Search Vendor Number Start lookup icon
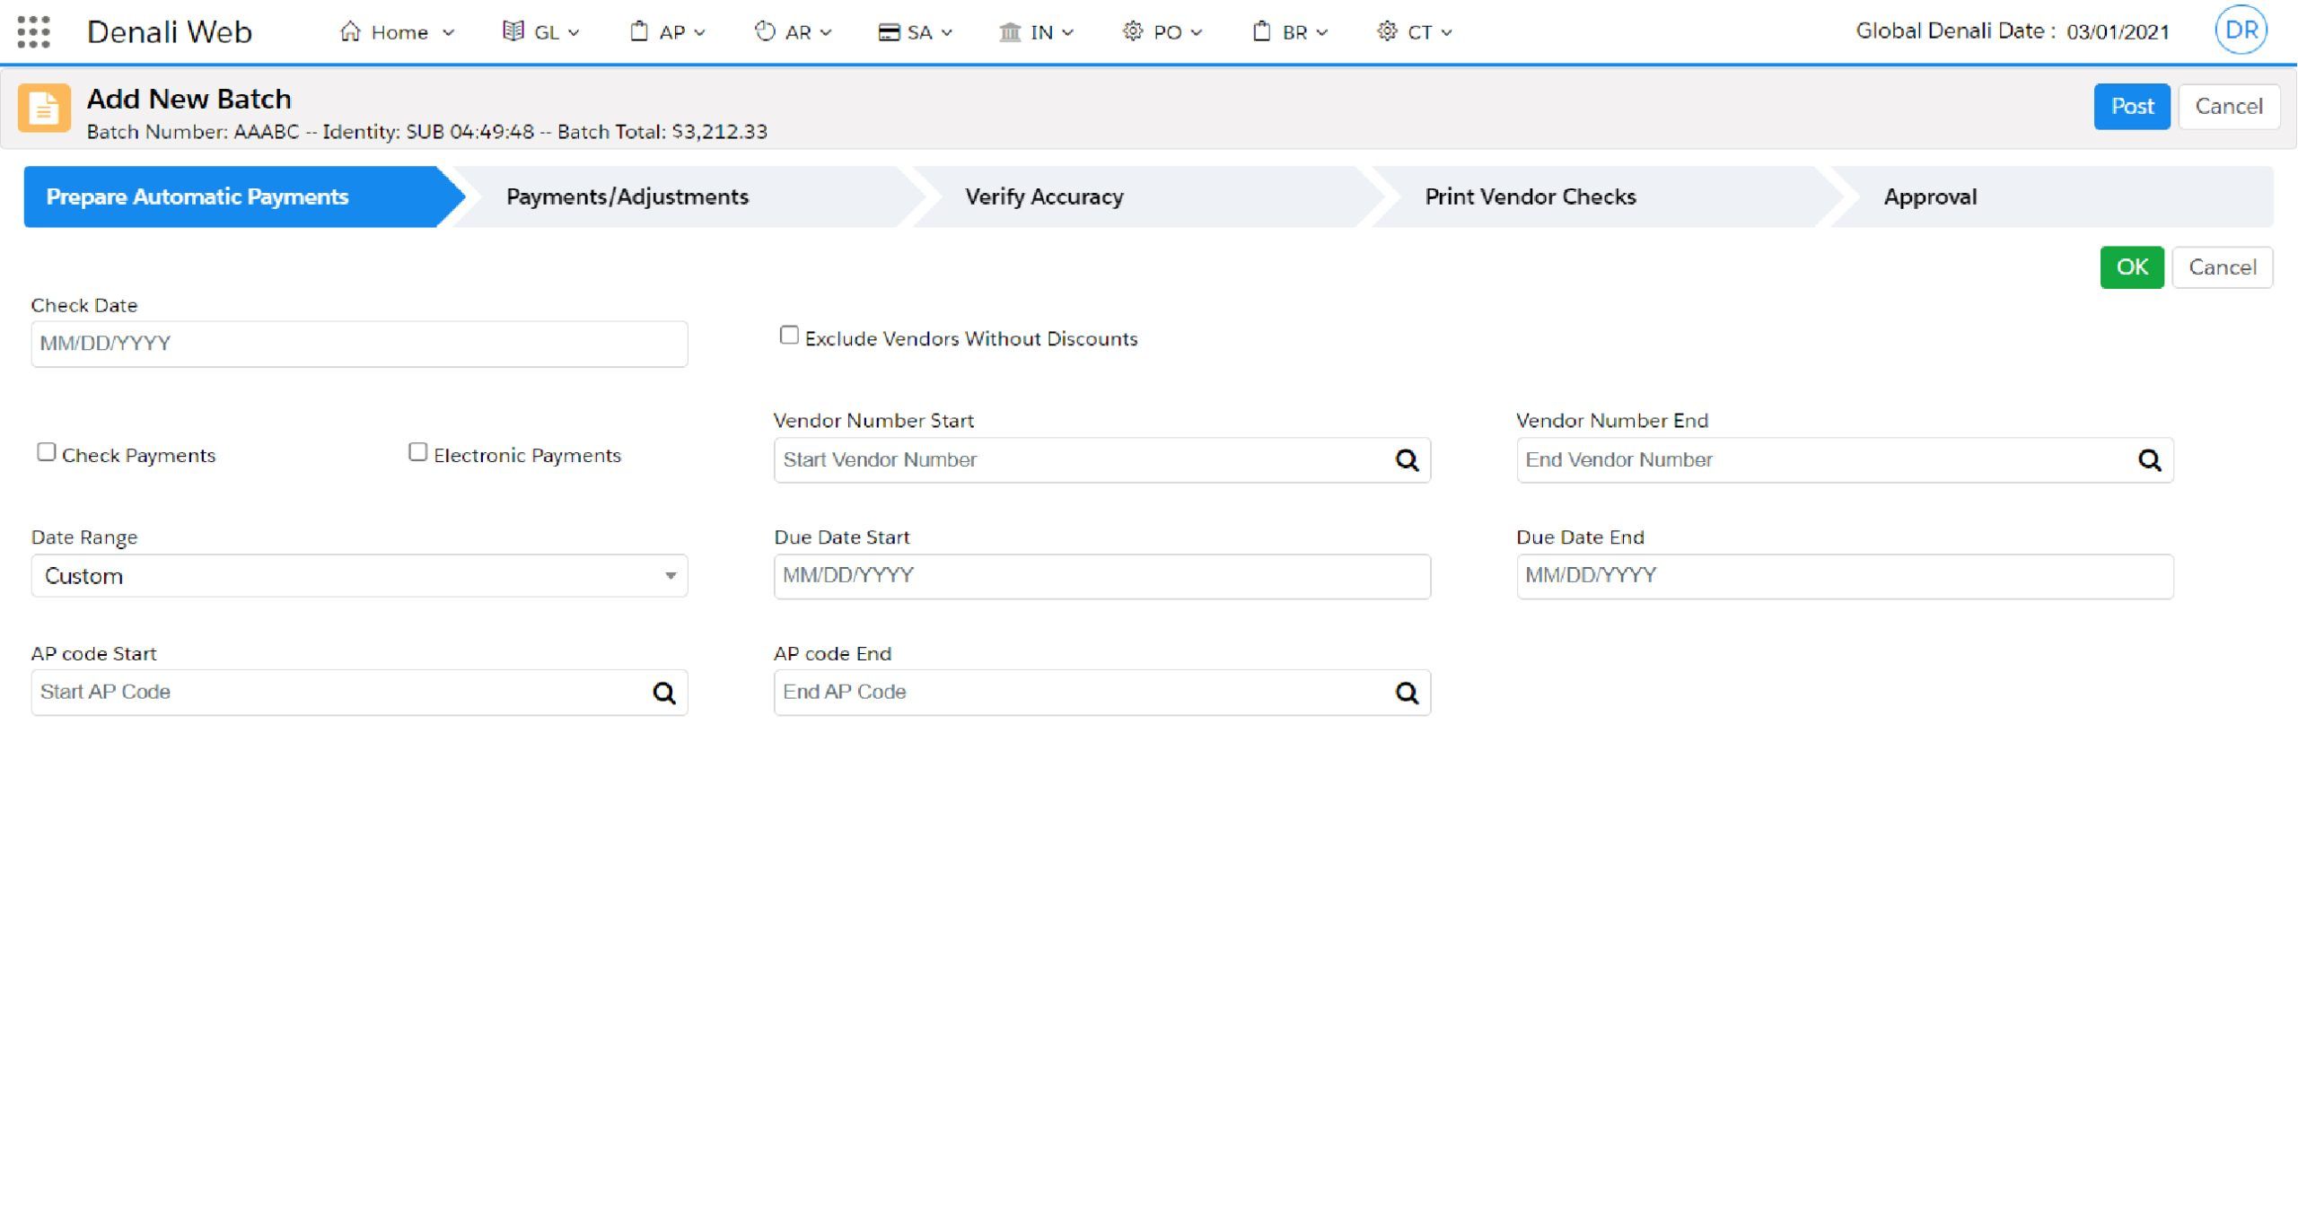 click(x=1407, y=460)
